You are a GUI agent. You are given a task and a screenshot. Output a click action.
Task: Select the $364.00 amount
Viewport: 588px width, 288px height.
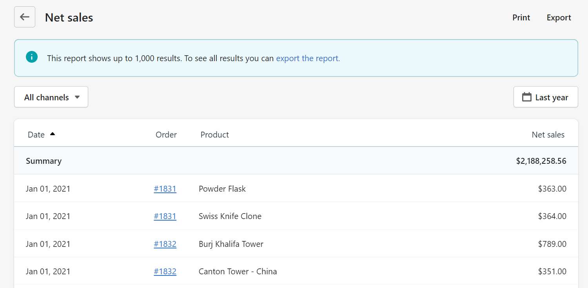552,216
